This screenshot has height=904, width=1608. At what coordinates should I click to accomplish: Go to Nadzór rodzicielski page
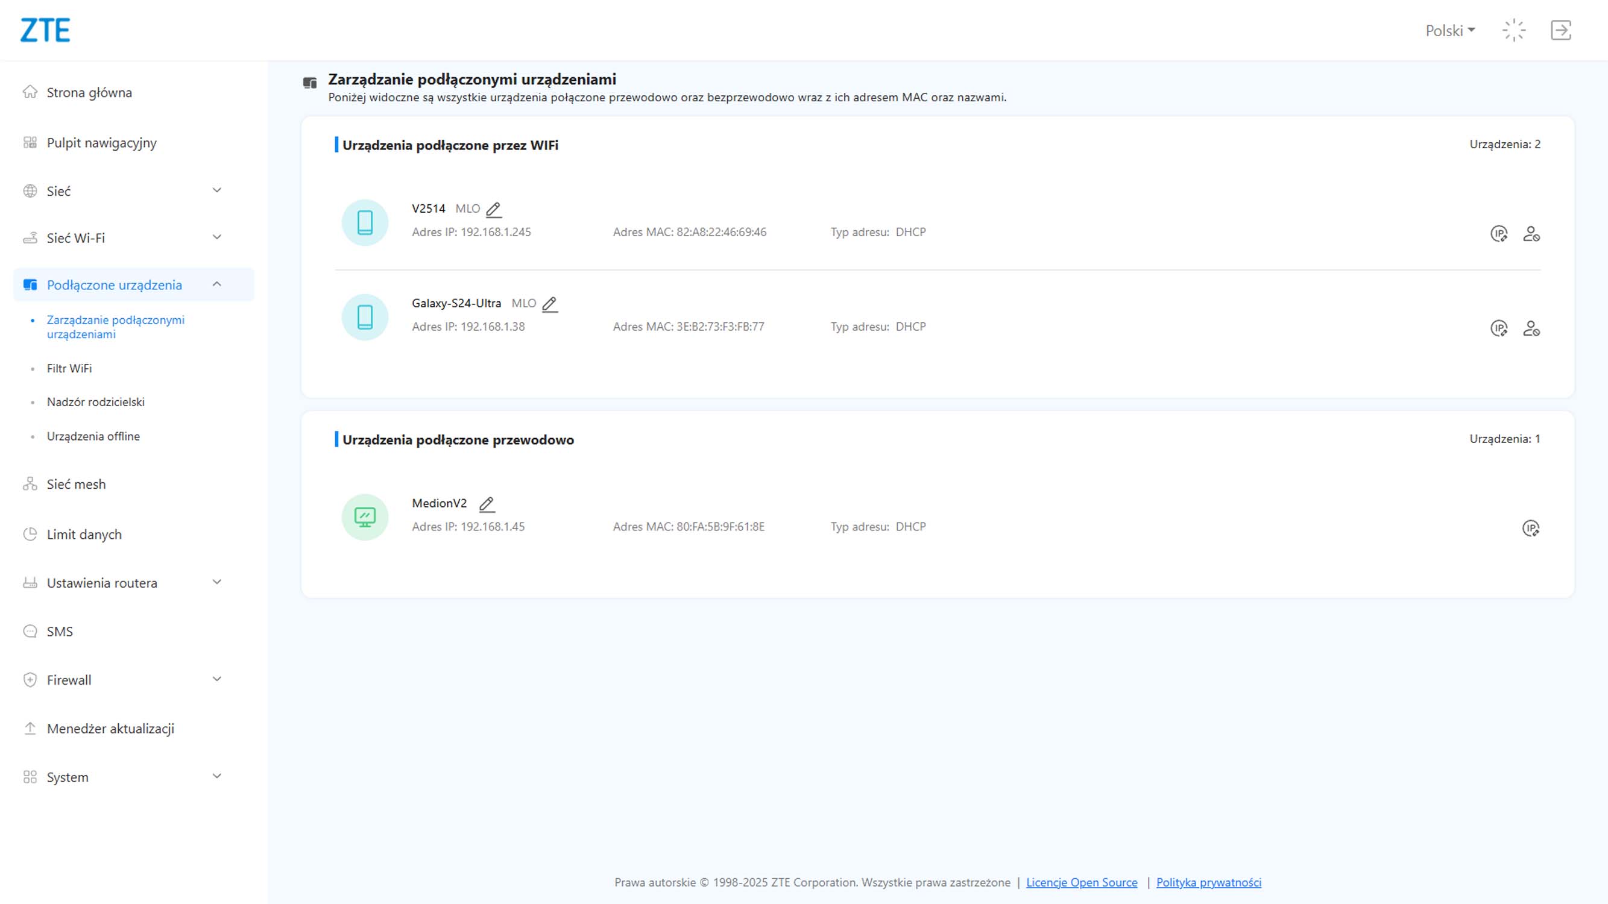[95, 403]
